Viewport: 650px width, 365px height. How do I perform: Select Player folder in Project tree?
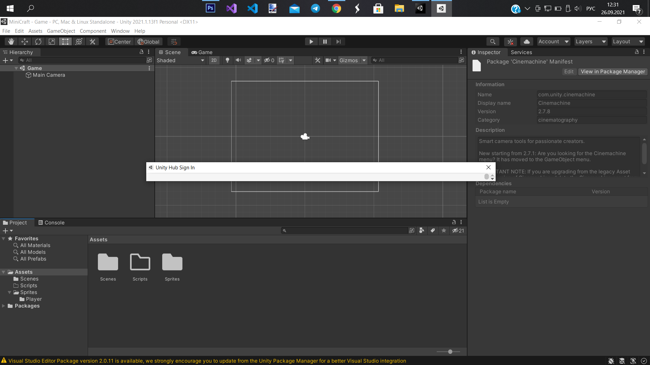coord(30,299)
